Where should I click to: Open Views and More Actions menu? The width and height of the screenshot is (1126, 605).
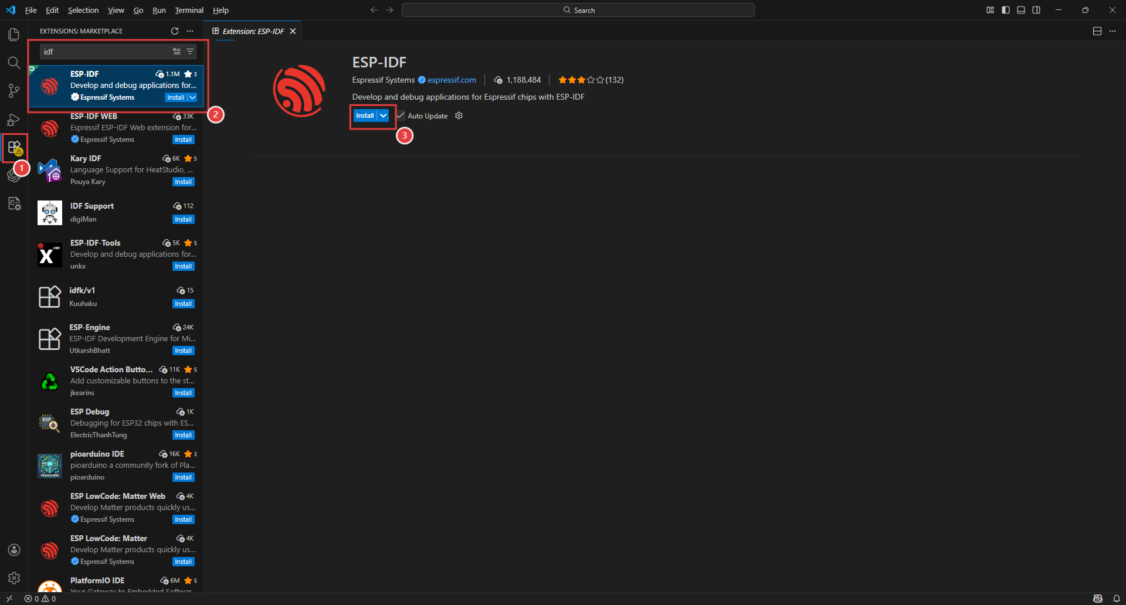pos(190,31)
